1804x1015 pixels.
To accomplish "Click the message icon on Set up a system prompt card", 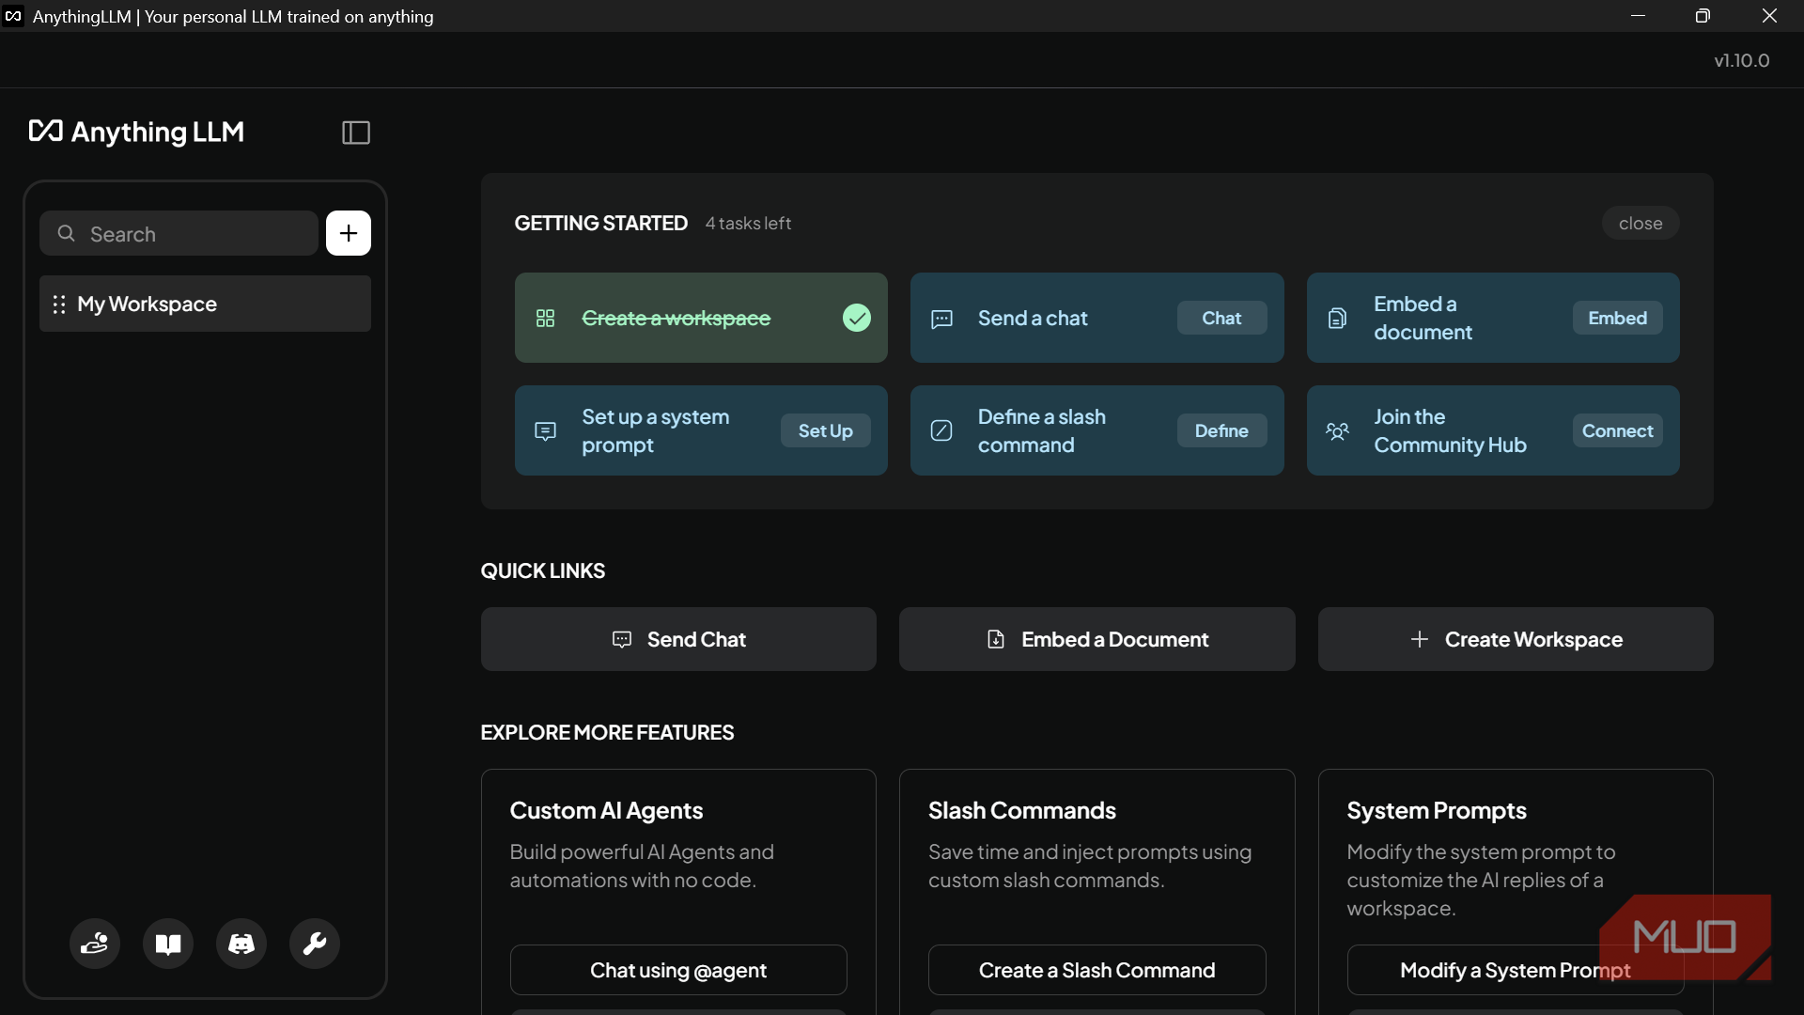I will tap(545, 431).
